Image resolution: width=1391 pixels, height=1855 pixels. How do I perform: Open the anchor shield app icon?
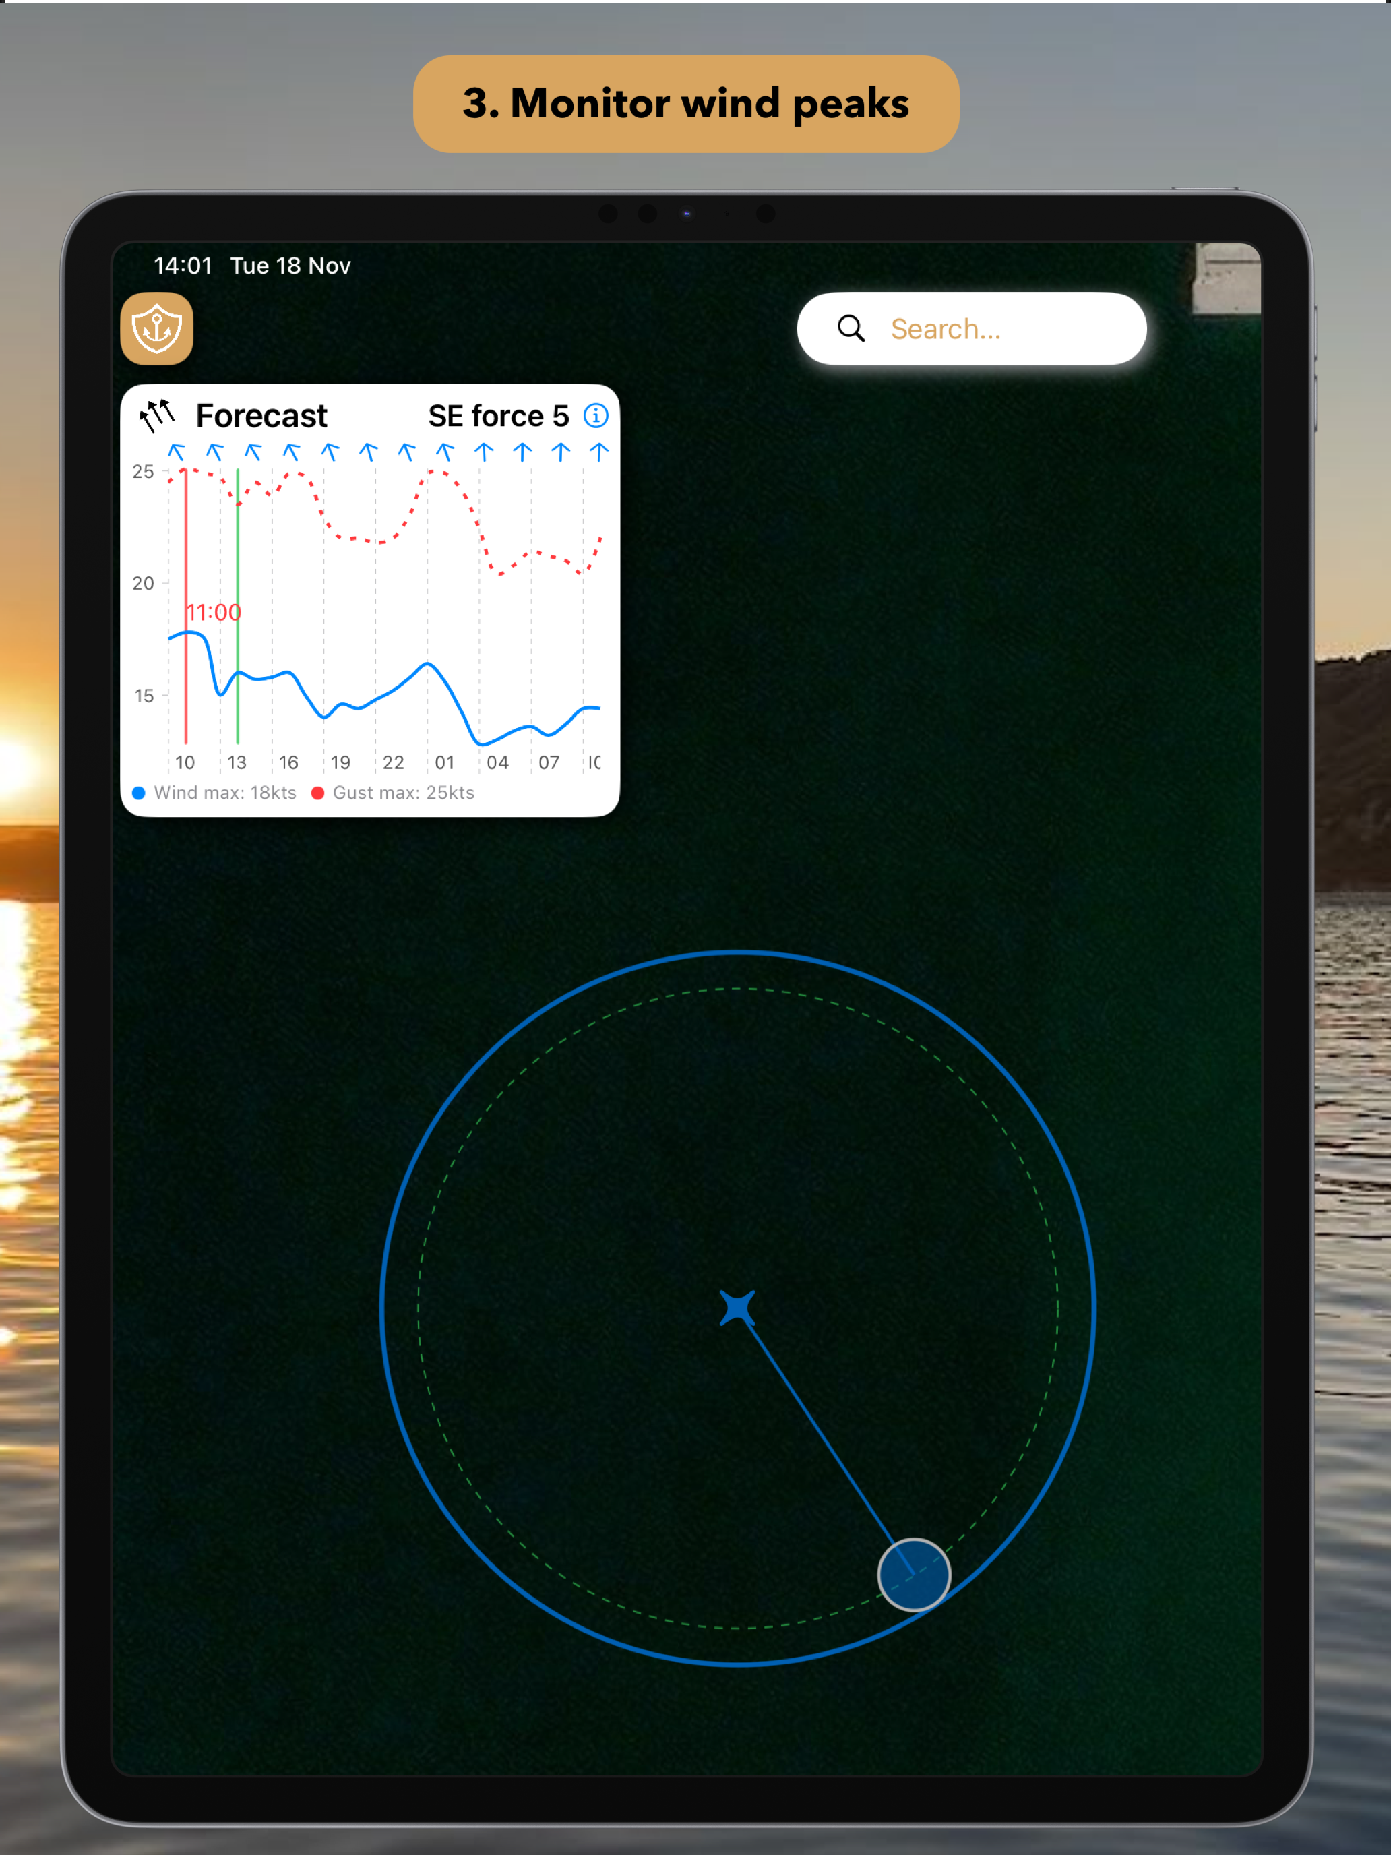coord(157,328)
